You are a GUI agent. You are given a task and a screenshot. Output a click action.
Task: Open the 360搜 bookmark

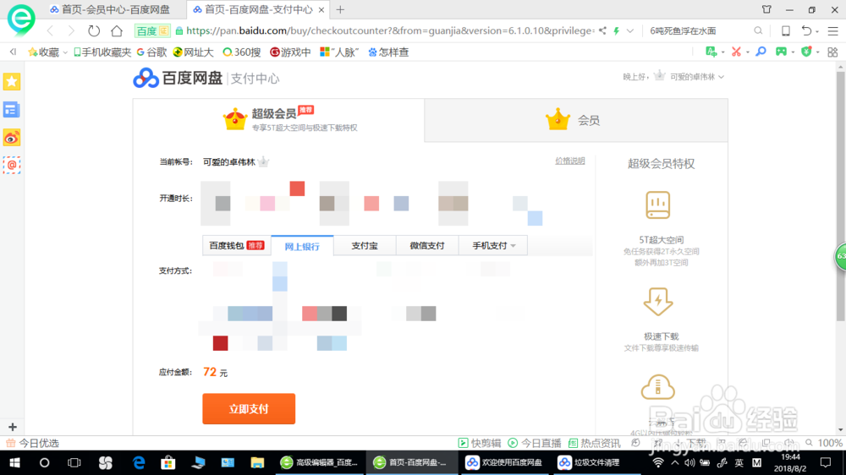(242, 52)
